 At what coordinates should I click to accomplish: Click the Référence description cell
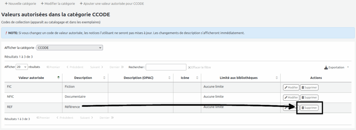[x=85, y=107]
